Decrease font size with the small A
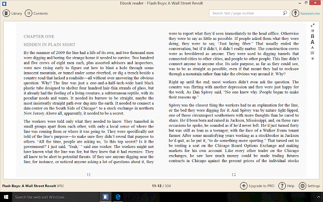 [x=312, y=48]
